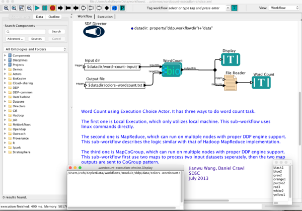The width and height of the screenshot is (302, 211).
Task: Expand the Hadoop folder
Action: pyautogui.click(x=5, y=115)
